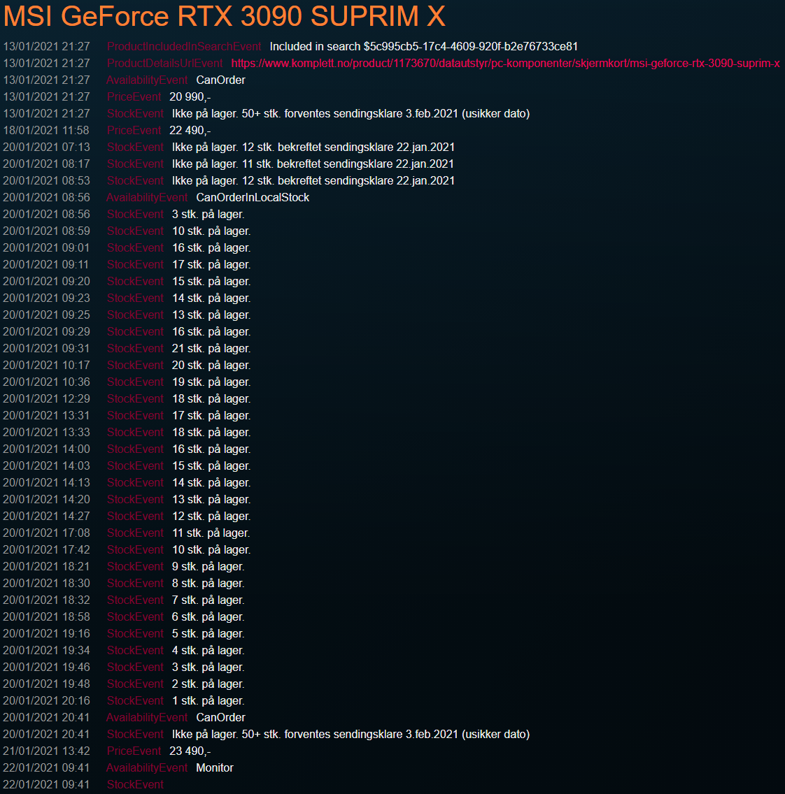
Task: Click the '7 stk. på lager.' entry
Action: 208,600
